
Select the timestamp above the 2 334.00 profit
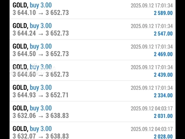tap(151, 88)
